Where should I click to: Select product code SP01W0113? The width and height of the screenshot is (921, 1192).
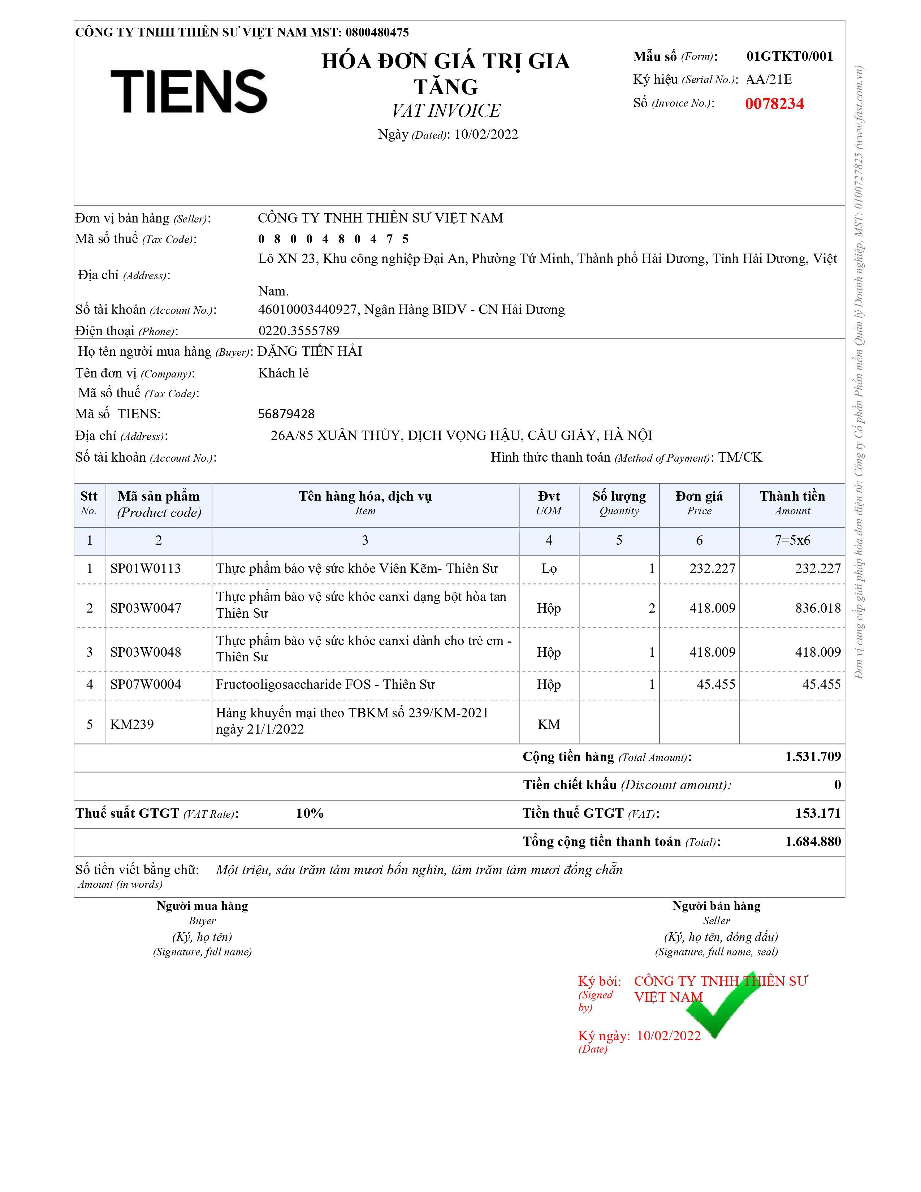click(146, 569)
